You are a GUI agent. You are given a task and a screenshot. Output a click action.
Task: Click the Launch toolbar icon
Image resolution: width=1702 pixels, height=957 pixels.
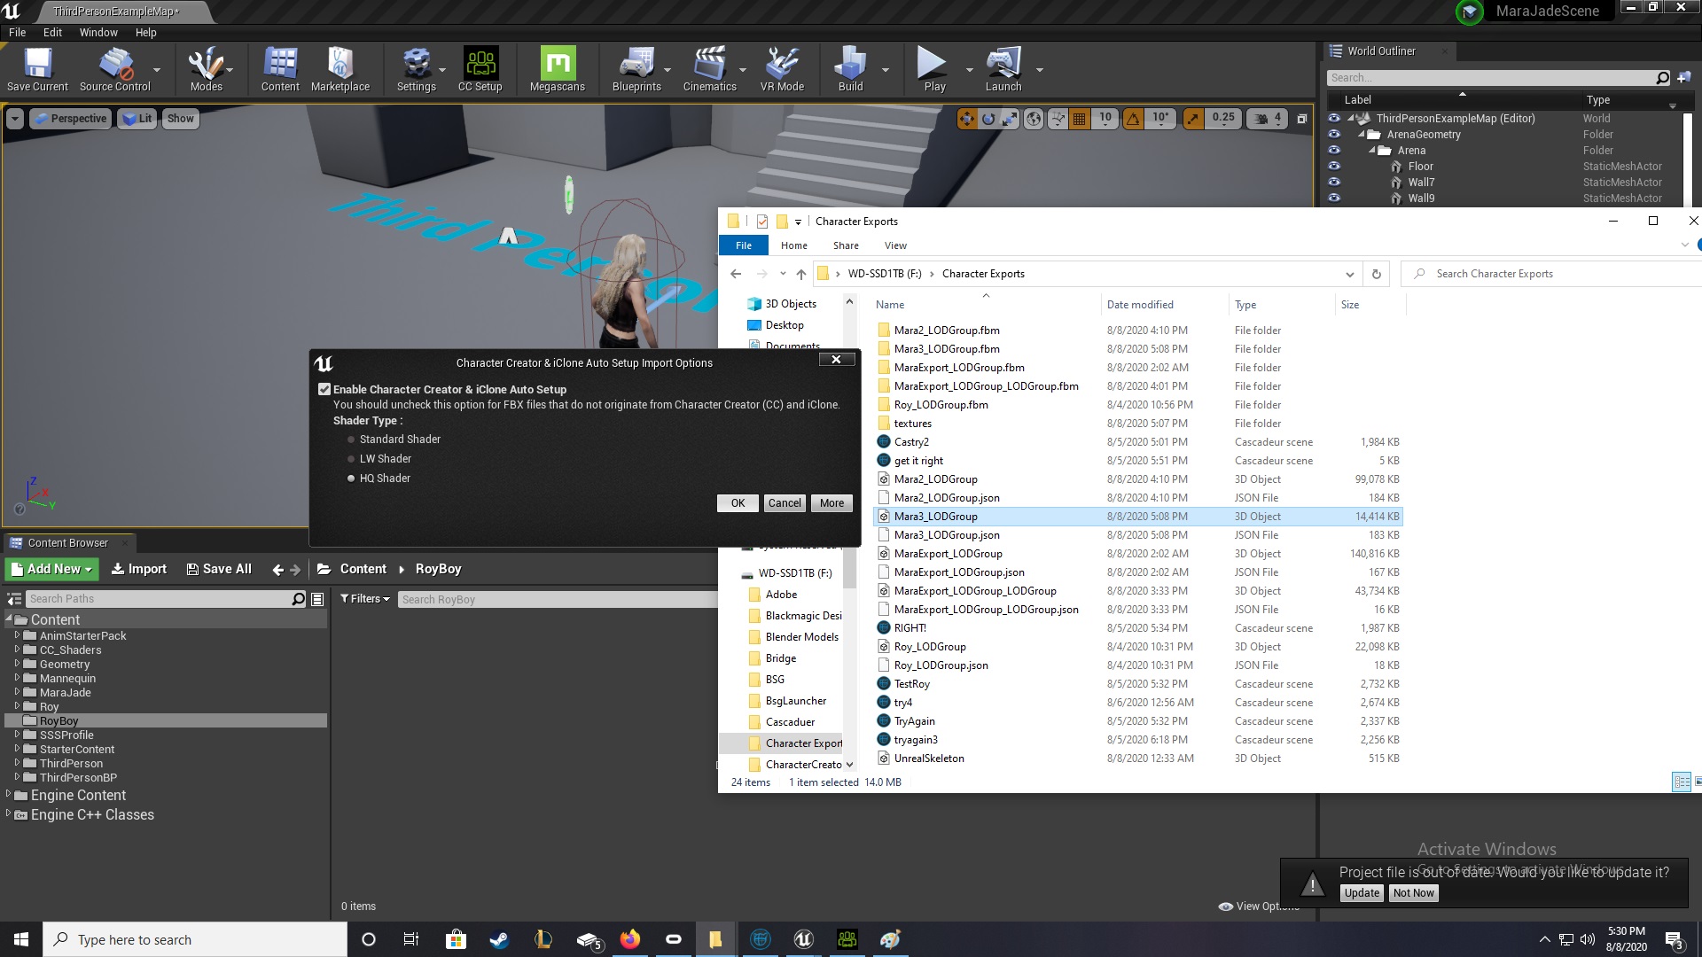point(1003,69)
